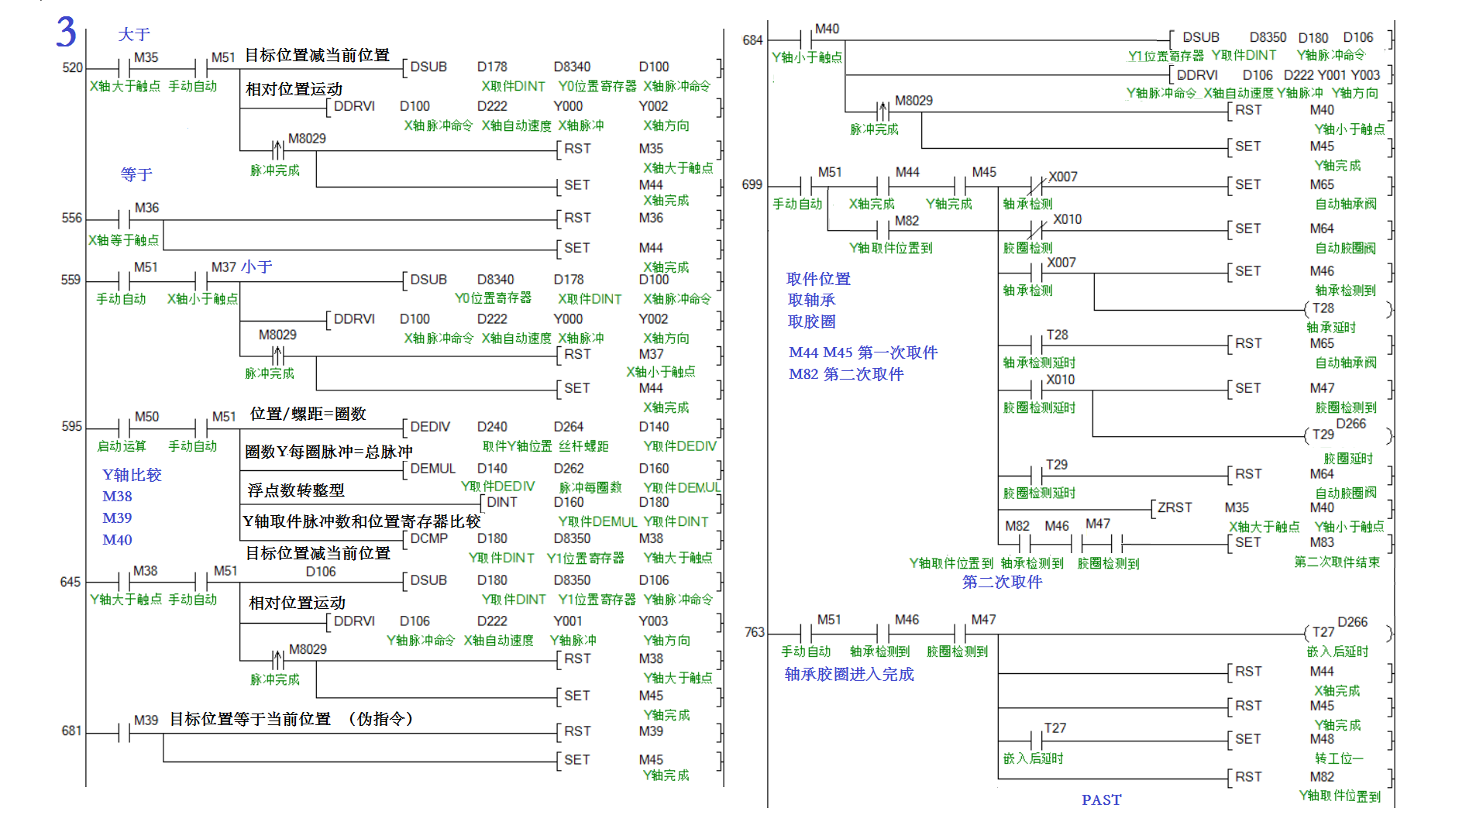Select rung step number 556
The width and height of the screenshot is (1476, 815).
tap(71, 218)
